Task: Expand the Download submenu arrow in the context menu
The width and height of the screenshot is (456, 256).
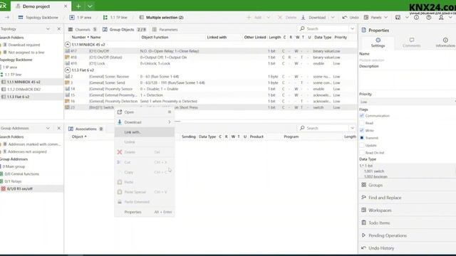Action: click(170, 122)
